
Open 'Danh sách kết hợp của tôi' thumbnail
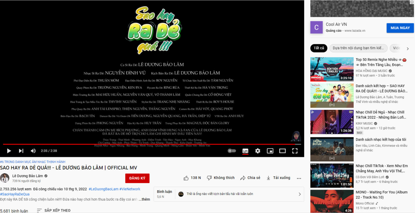(x=332, y=149)
